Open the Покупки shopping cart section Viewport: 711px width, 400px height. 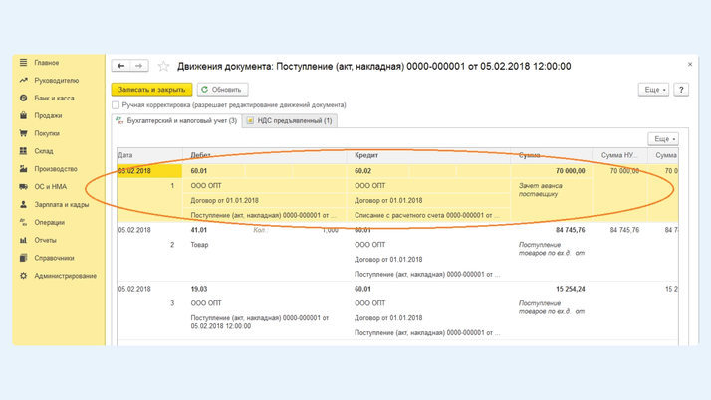click(47, 133)
